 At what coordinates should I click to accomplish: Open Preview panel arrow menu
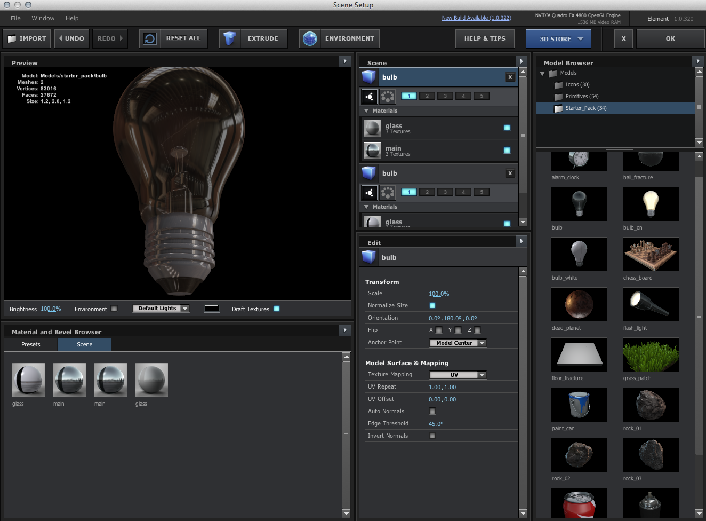coord(345,61)
